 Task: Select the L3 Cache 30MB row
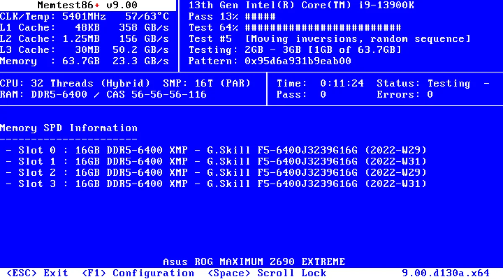[x=84, y=50]
